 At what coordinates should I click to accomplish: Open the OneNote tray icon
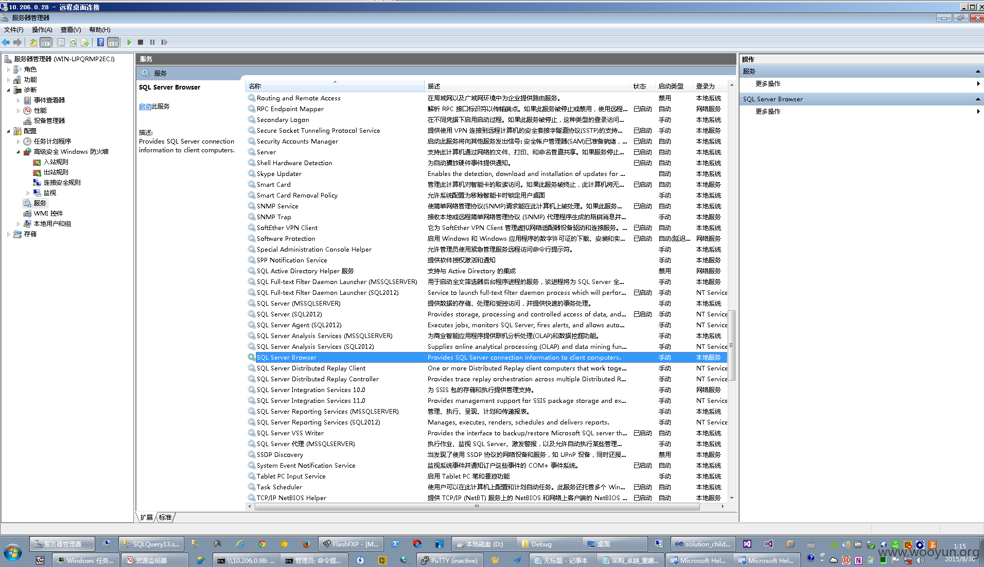click(x=858, y=560)
